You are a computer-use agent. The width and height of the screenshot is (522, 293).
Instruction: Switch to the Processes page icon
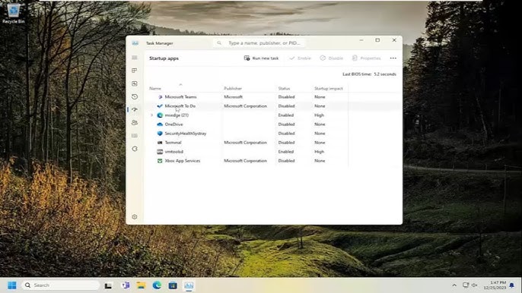click(135, 71)
